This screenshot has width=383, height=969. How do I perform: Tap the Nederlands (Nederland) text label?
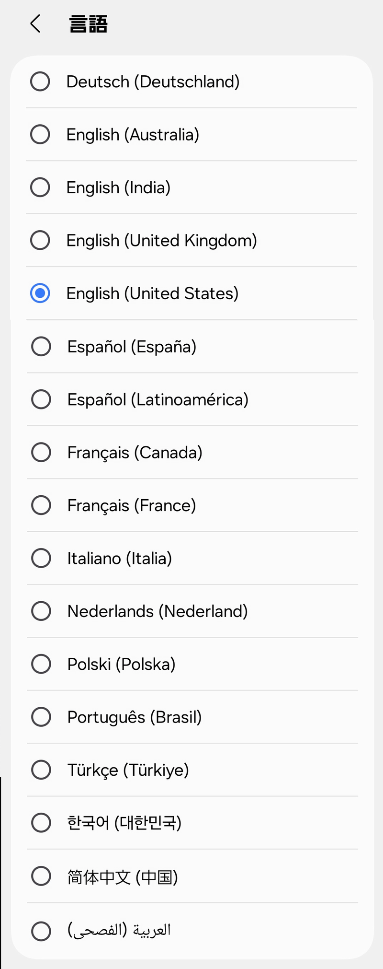[x=158, y=611]
